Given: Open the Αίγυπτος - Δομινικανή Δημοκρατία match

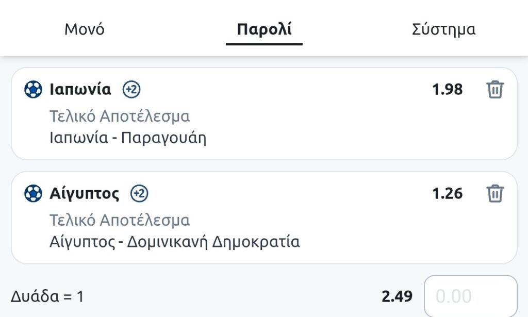Looking at the screenshot, I should pos(174,242).
